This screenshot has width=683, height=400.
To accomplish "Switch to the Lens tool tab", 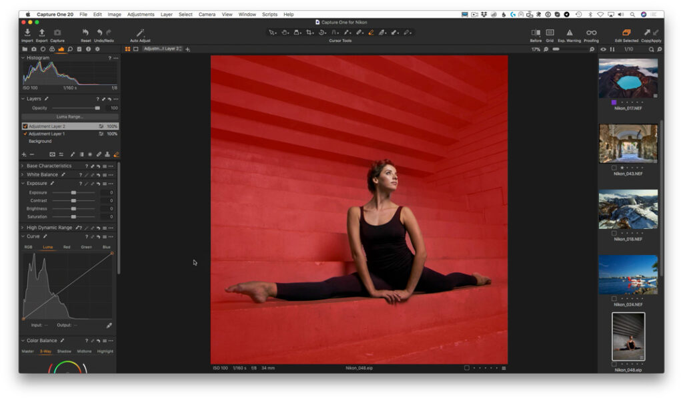I will click(x=44, y=47).
